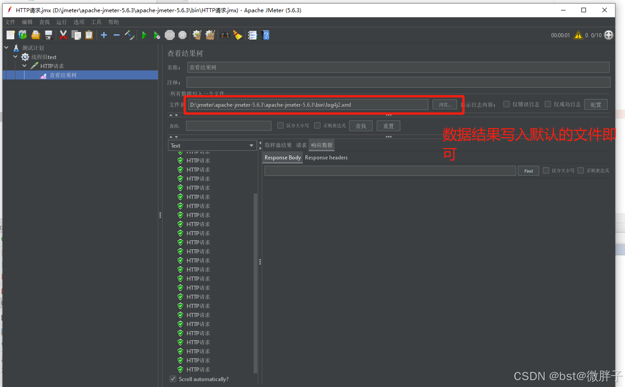Open the 工具 menu
625x387 pixels.
click(x=96, y=22)
